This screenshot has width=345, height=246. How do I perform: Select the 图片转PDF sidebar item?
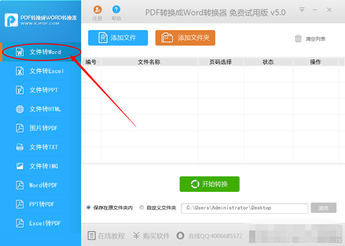(40, 128)
